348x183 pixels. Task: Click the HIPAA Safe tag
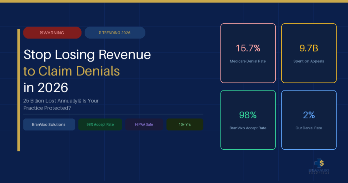(144, 124)
